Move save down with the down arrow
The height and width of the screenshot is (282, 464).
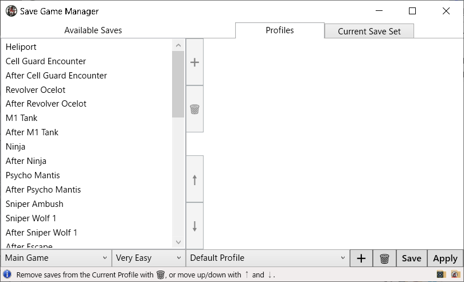194,226
